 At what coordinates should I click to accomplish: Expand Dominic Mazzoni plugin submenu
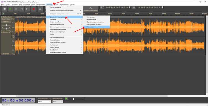point(65,40)
